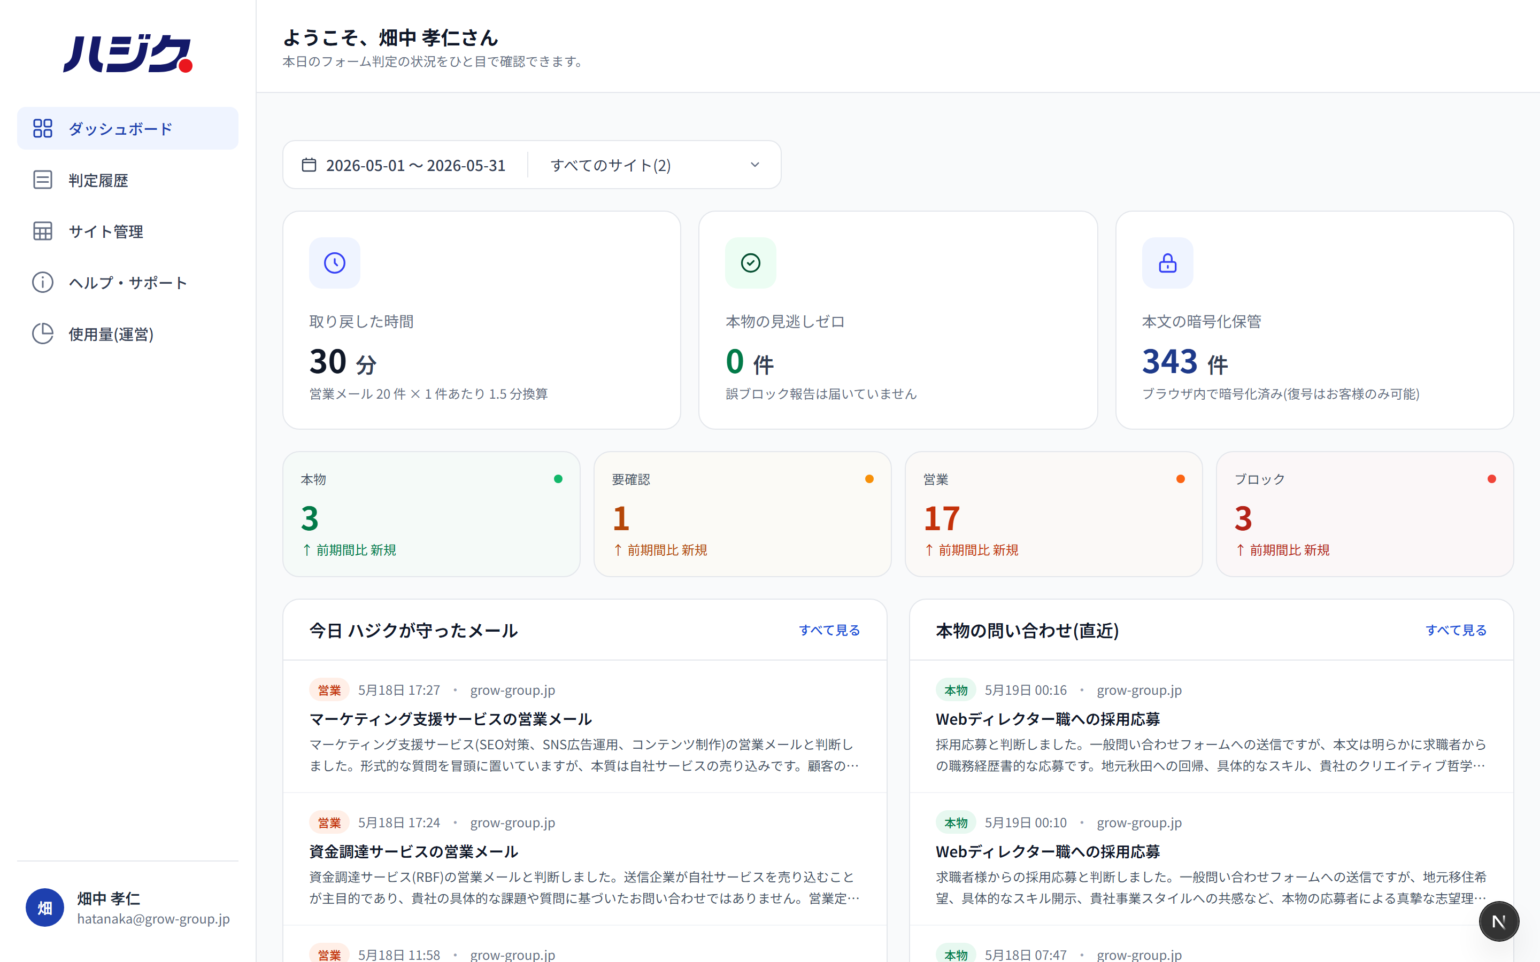Click the 営業 tag on 5月18日 17:24 mail
Screen dimensions: 1540x962
329,822
